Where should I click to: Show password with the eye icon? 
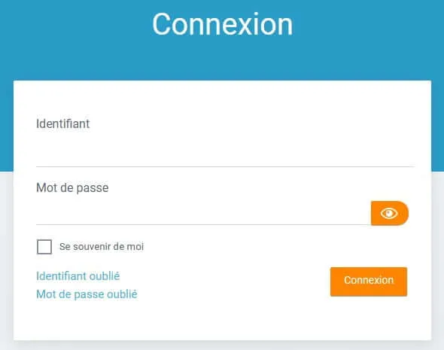(x=390, y=213)
